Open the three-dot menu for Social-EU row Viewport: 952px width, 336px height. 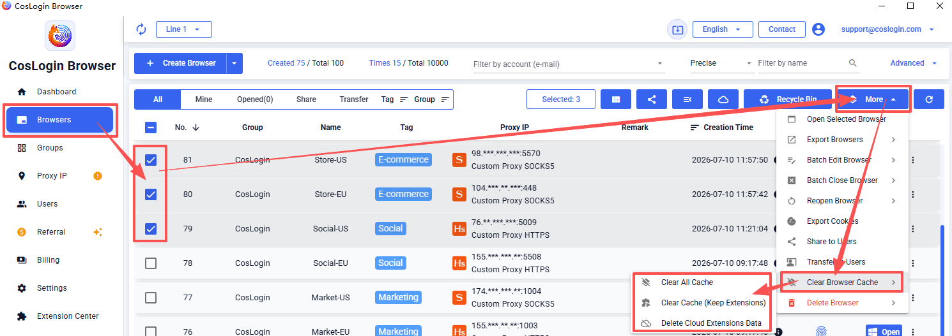pos(913,263)
